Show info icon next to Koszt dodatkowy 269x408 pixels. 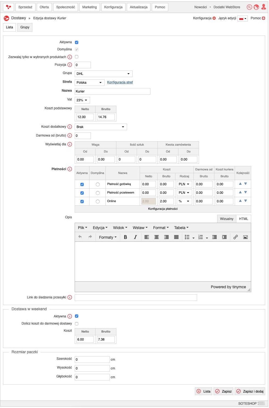pyautogui.click(x=70, y=127)
